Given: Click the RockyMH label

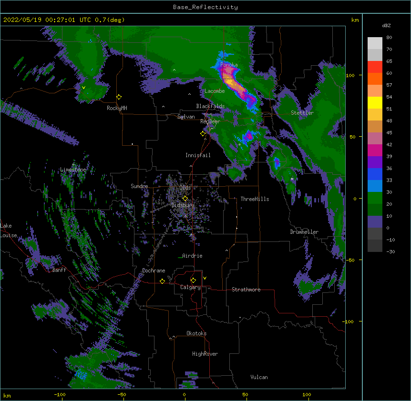Looking at the screenshot, I should point(117,108).
